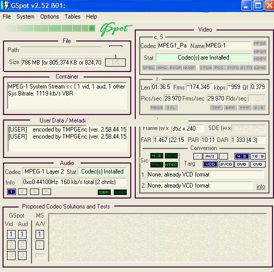Click GSpot Aud solution 1 button
The height and width of the screenshot is (272, 274).
tap(22, 234)
